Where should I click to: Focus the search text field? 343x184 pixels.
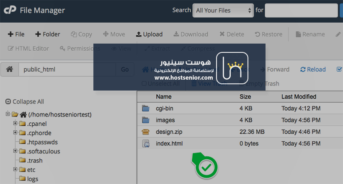coord(301,10)
